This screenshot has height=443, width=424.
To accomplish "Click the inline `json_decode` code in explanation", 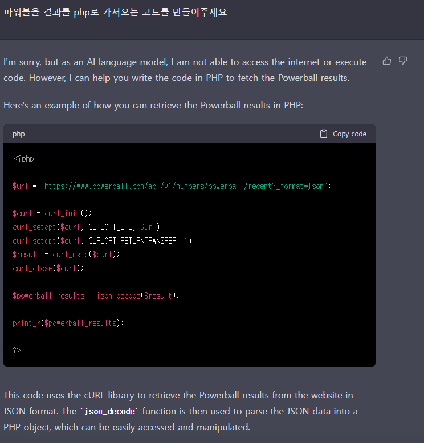I will (109, 412).
